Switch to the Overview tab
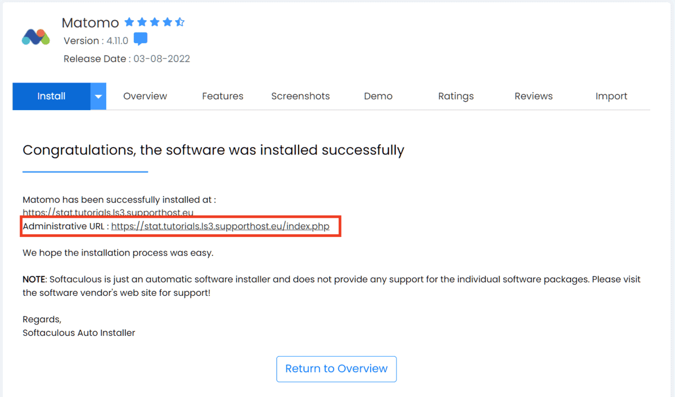This screenshot has height=397, width=675. [x=145, y=96]
